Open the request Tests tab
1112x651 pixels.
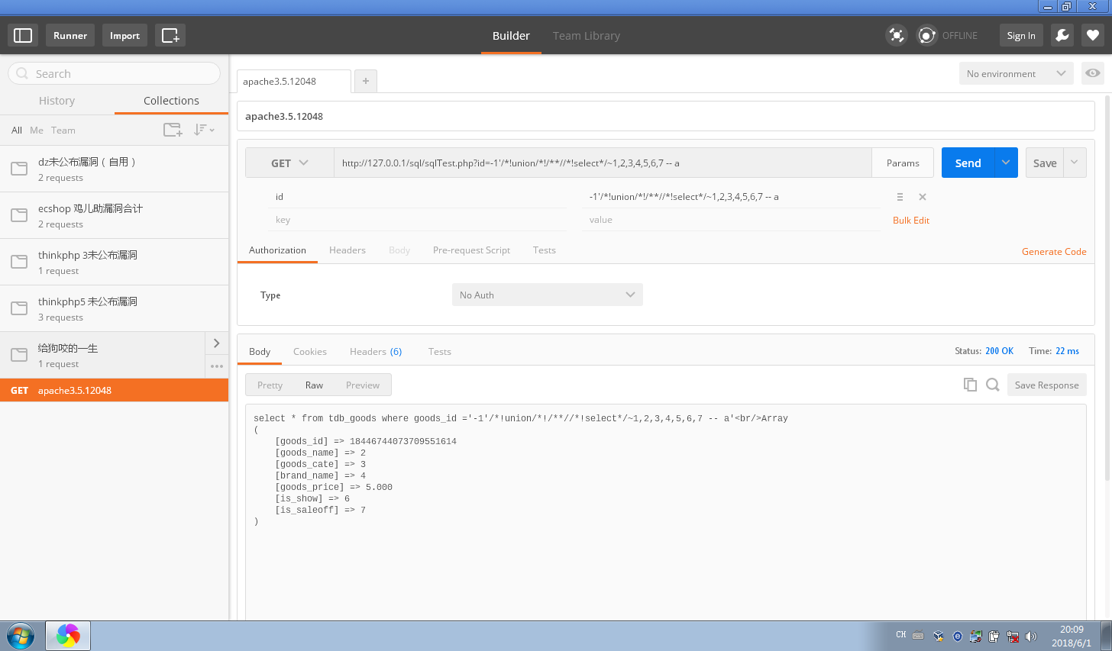point(545,250)
